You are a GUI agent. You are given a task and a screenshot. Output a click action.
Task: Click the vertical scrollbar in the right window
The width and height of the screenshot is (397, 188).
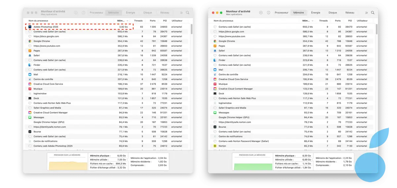(x=376, y=30)
